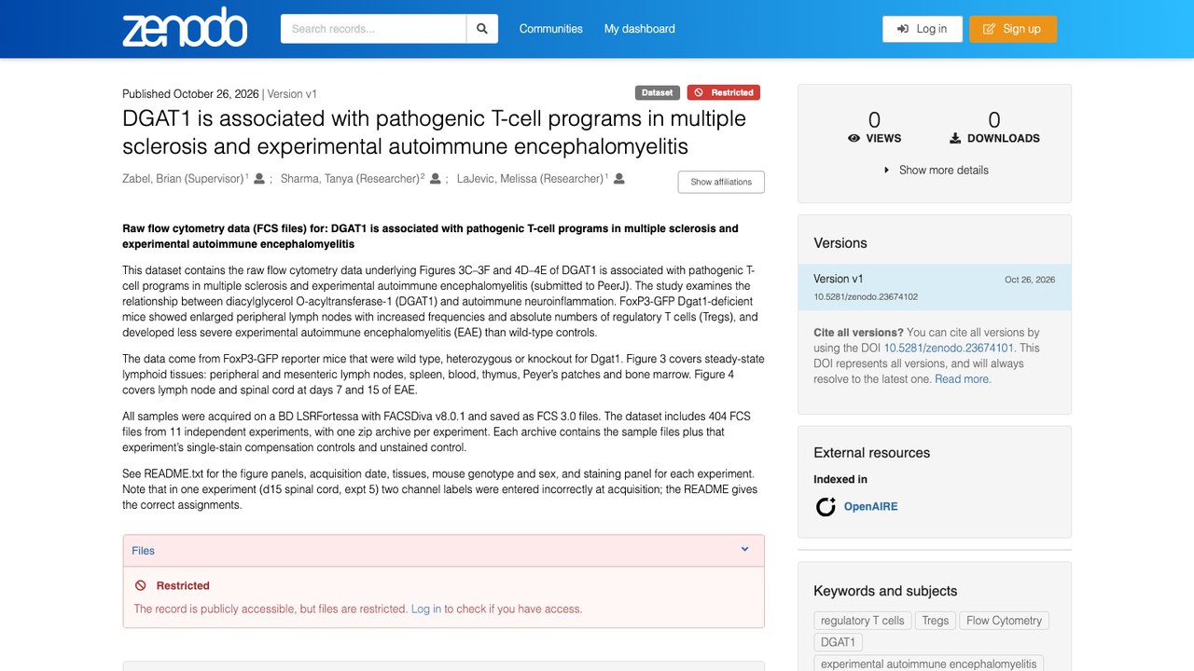Click the regulatory T cells keyword
The width and height of the screenshot is (1194, 671).
tap(863, 621)
